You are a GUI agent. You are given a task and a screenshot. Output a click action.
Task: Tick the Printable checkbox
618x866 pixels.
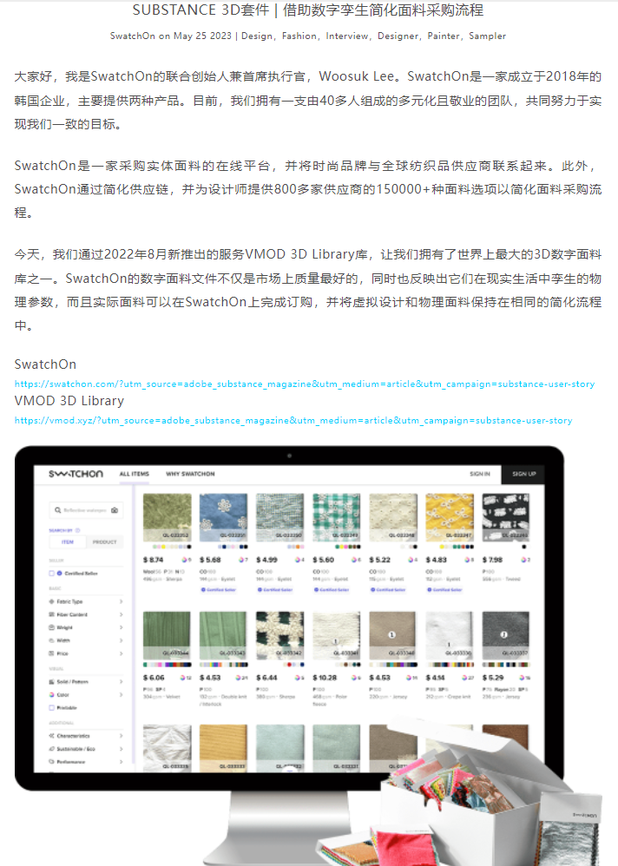pos(52,708)
